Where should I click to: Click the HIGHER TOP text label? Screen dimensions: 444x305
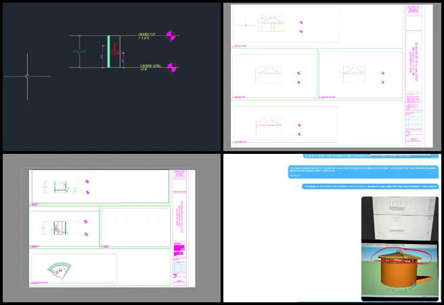pyautogui.click(x=147, y=34)
